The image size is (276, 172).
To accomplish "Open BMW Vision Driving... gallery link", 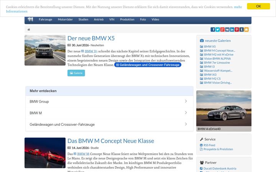I will [x=218, y=83].
